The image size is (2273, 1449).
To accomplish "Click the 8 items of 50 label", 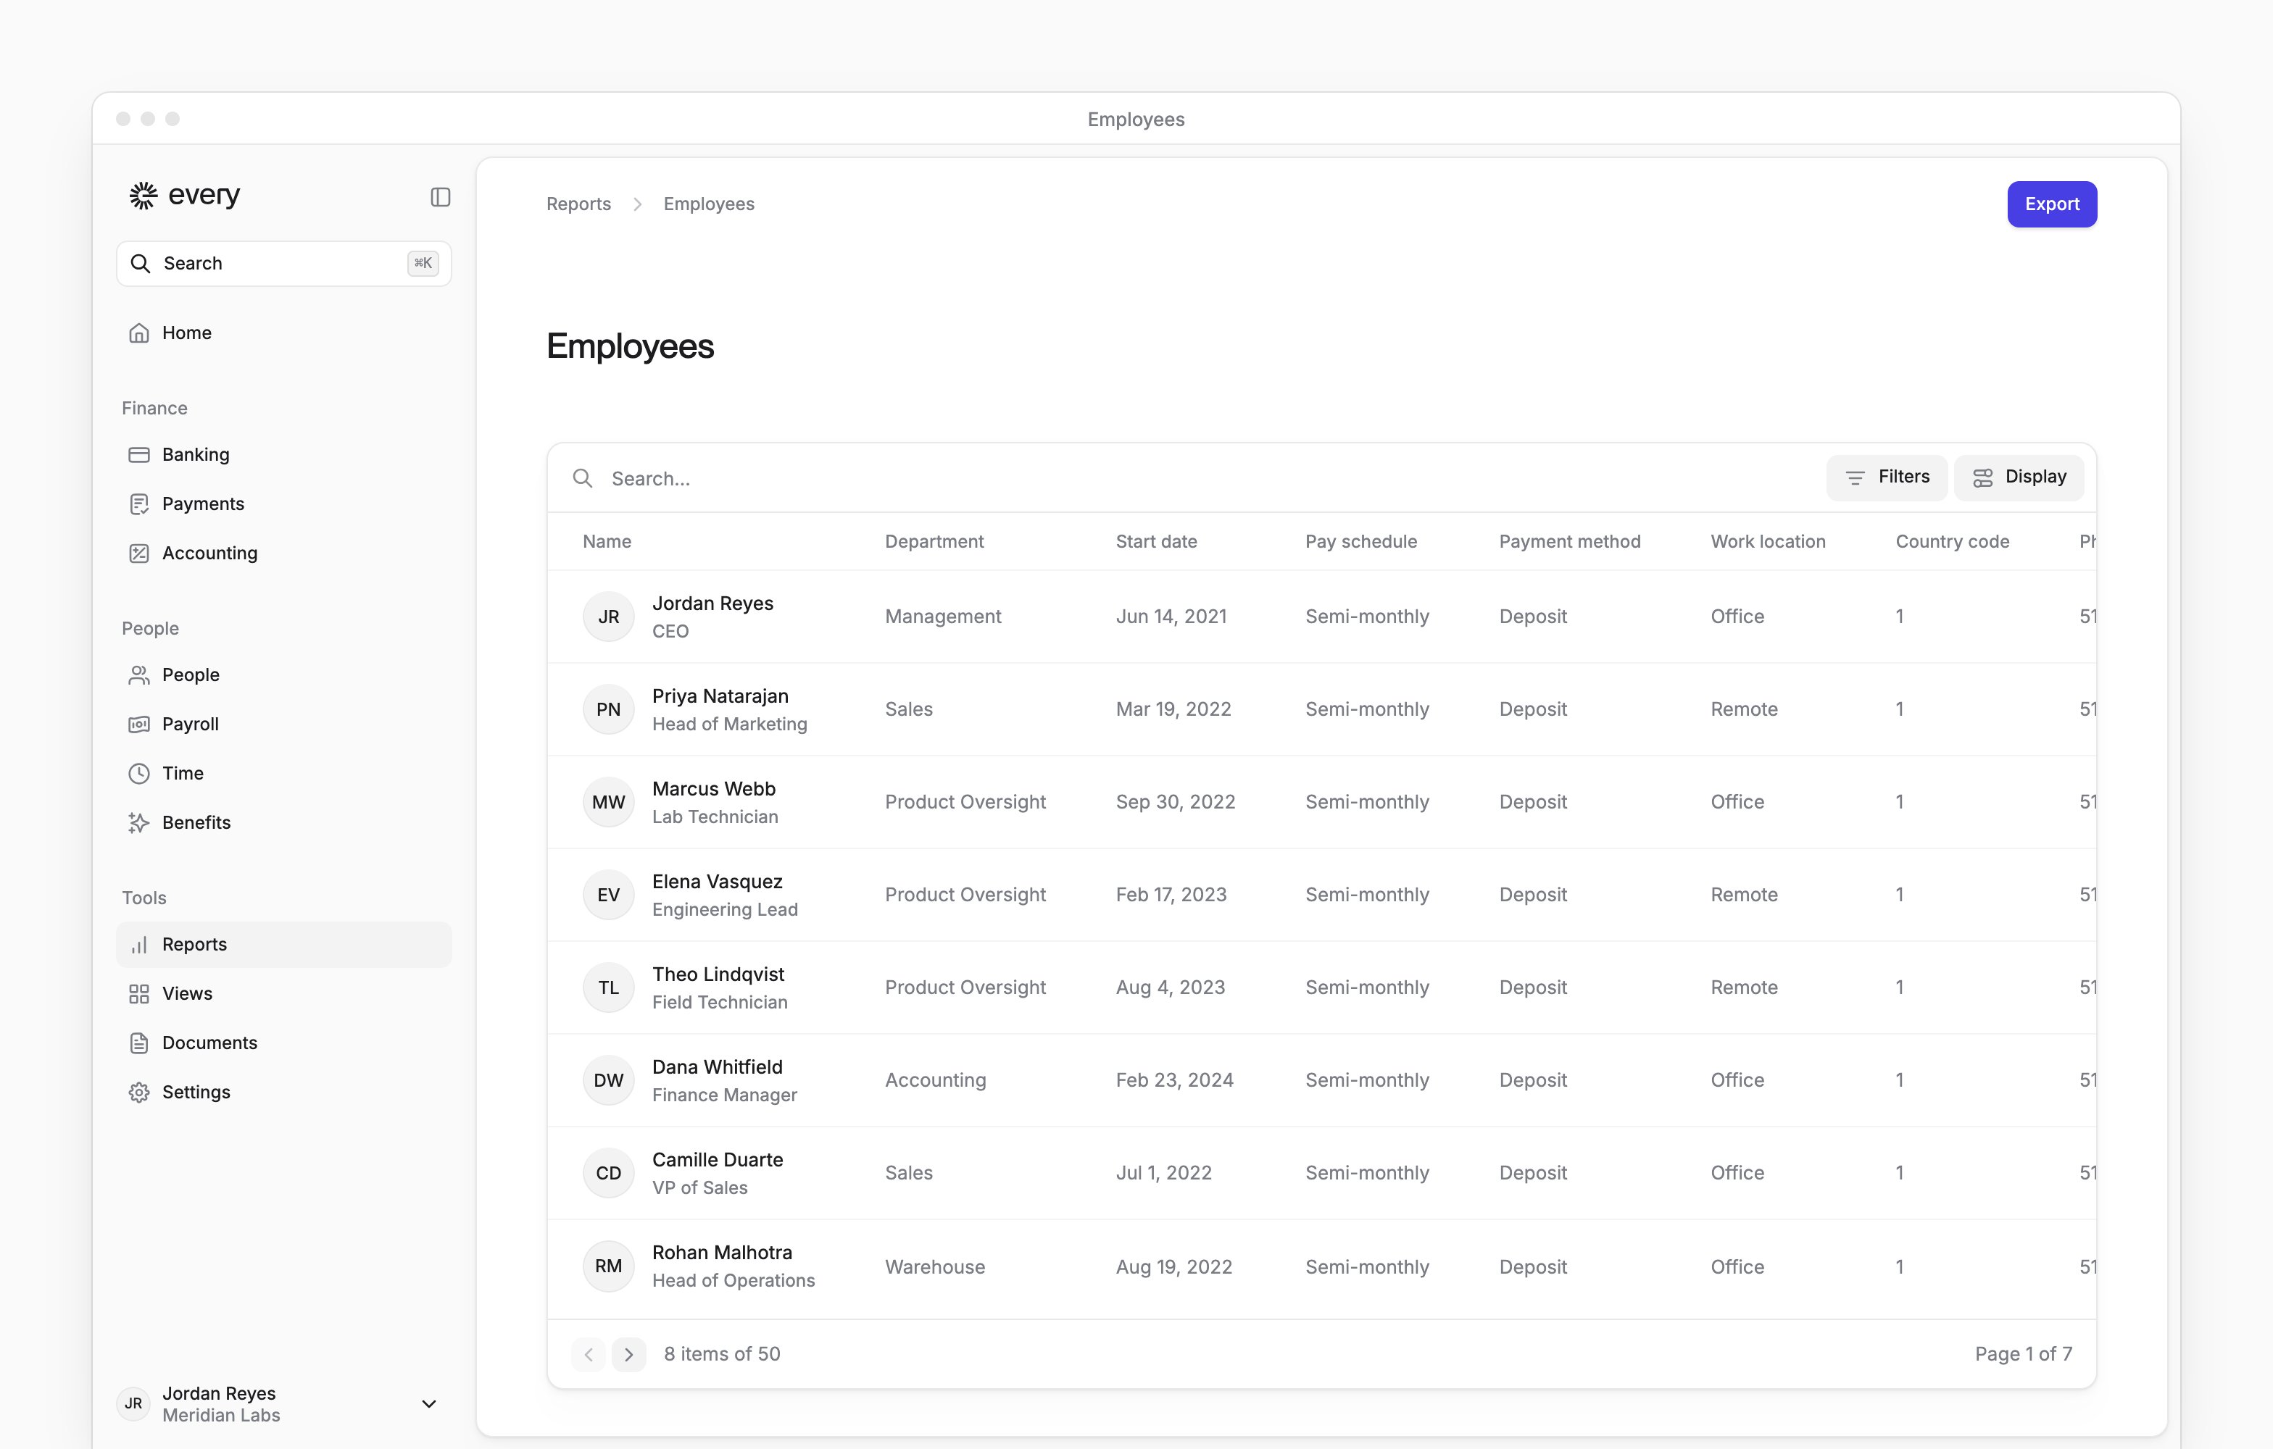I will [722, 1353].
